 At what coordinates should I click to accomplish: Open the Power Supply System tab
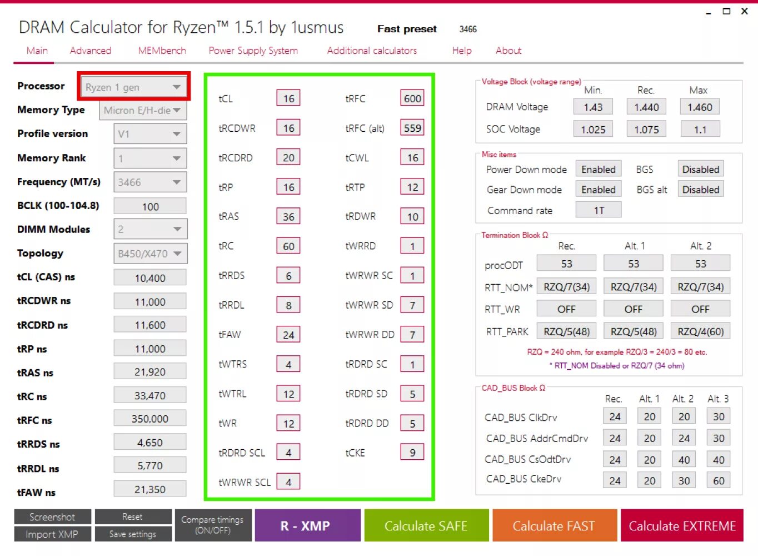pos(253,51)
